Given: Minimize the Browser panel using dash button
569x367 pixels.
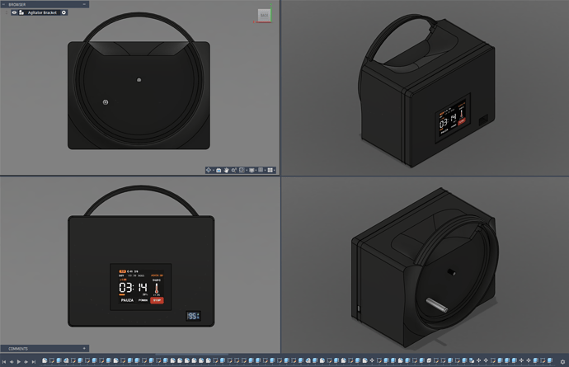Looking at the screenshot, I should point(84,4).
